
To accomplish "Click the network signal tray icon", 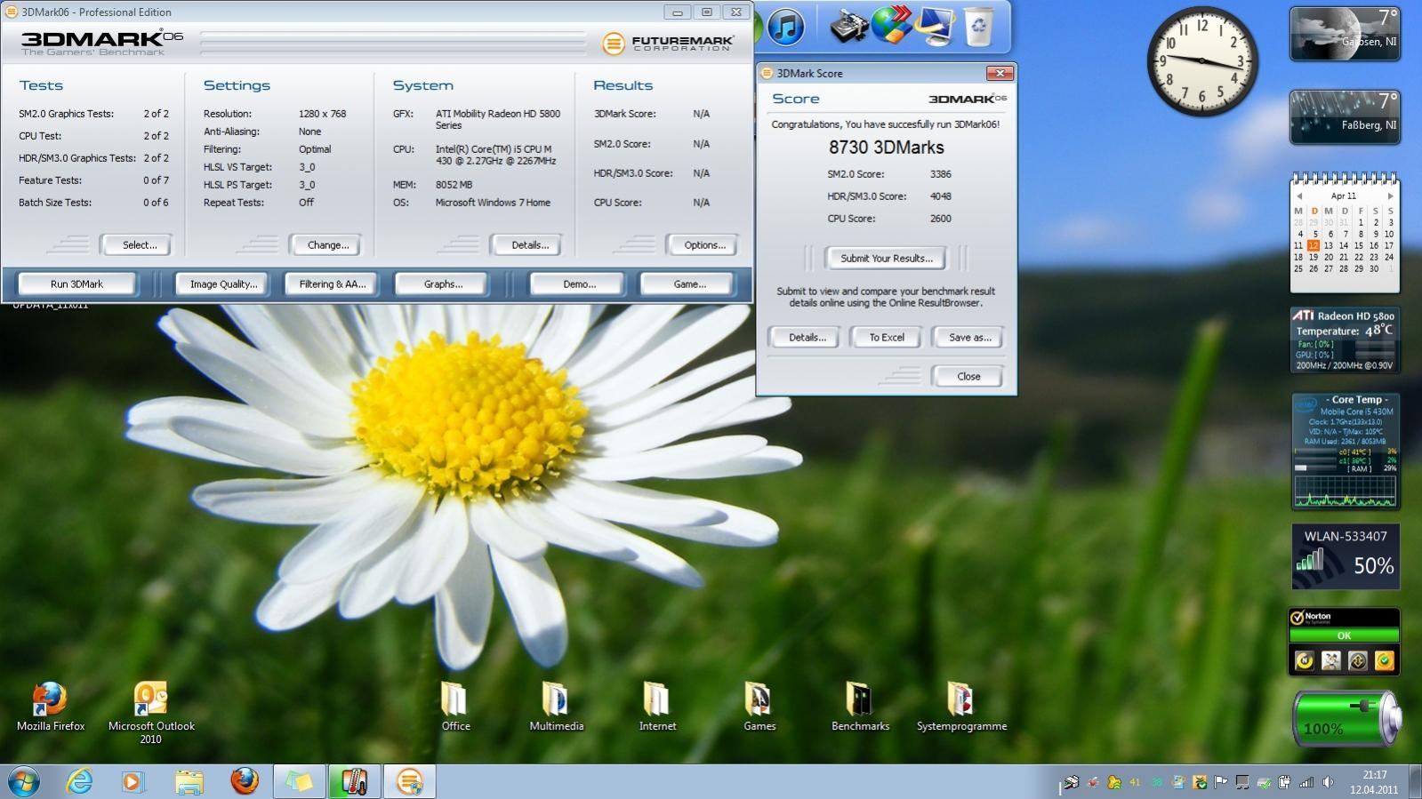I will pos(1306,782).
